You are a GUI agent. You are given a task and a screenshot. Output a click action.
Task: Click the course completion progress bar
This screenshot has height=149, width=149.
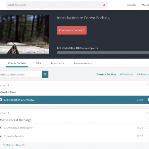pos(103,53)
